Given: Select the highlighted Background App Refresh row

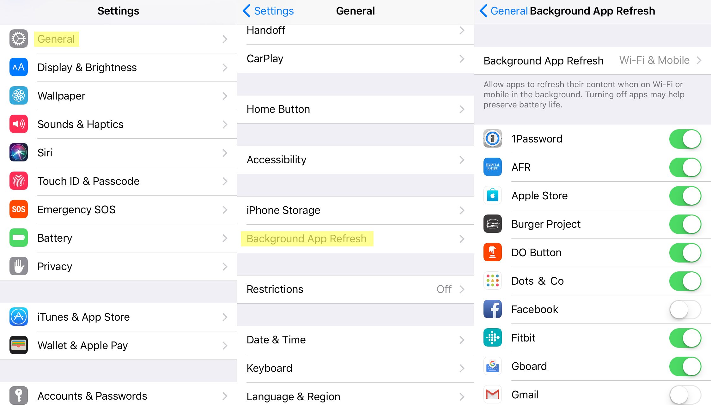Looking at the screenshot, I should click(x=307, y=239).
